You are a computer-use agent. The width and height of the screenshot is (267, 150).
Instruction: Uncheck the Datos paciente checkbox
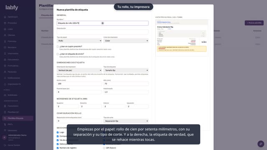(x=58, y=144)
